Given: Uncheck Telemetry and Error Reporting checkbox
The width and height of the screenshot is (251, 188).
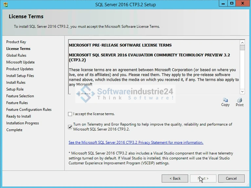Looking at the screenshot, I should pos(70,127).
